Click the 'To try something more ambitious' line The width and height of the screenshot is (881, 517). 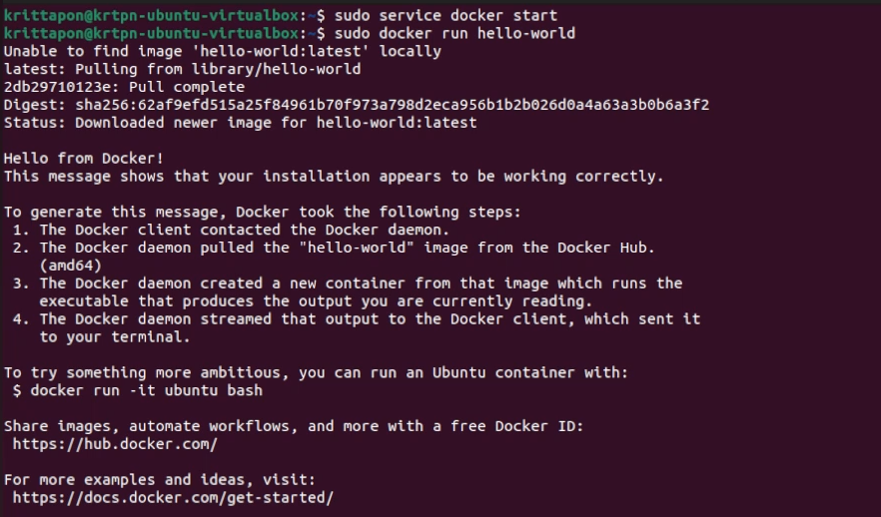pos(318,372)
